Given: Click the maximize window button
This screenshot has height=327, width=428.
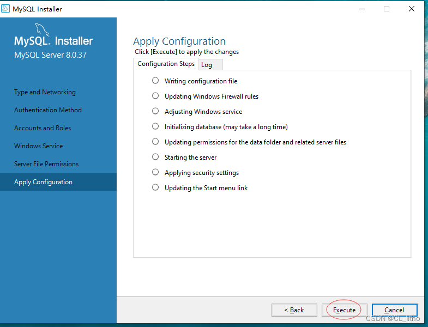Looking at the screenshot, I should click(x=387, y=9).
